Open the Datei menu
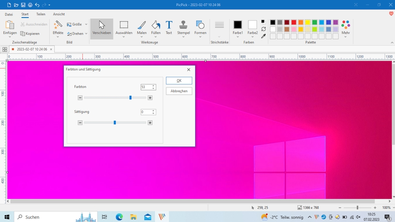 point(9,14)
